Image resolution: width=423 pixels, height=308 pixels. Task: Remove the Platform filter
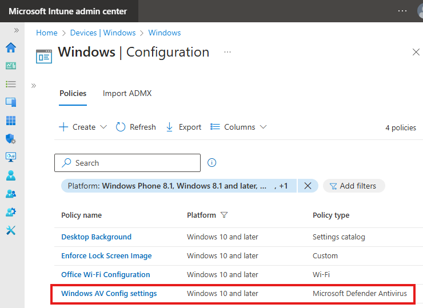(x=308, y=186)
